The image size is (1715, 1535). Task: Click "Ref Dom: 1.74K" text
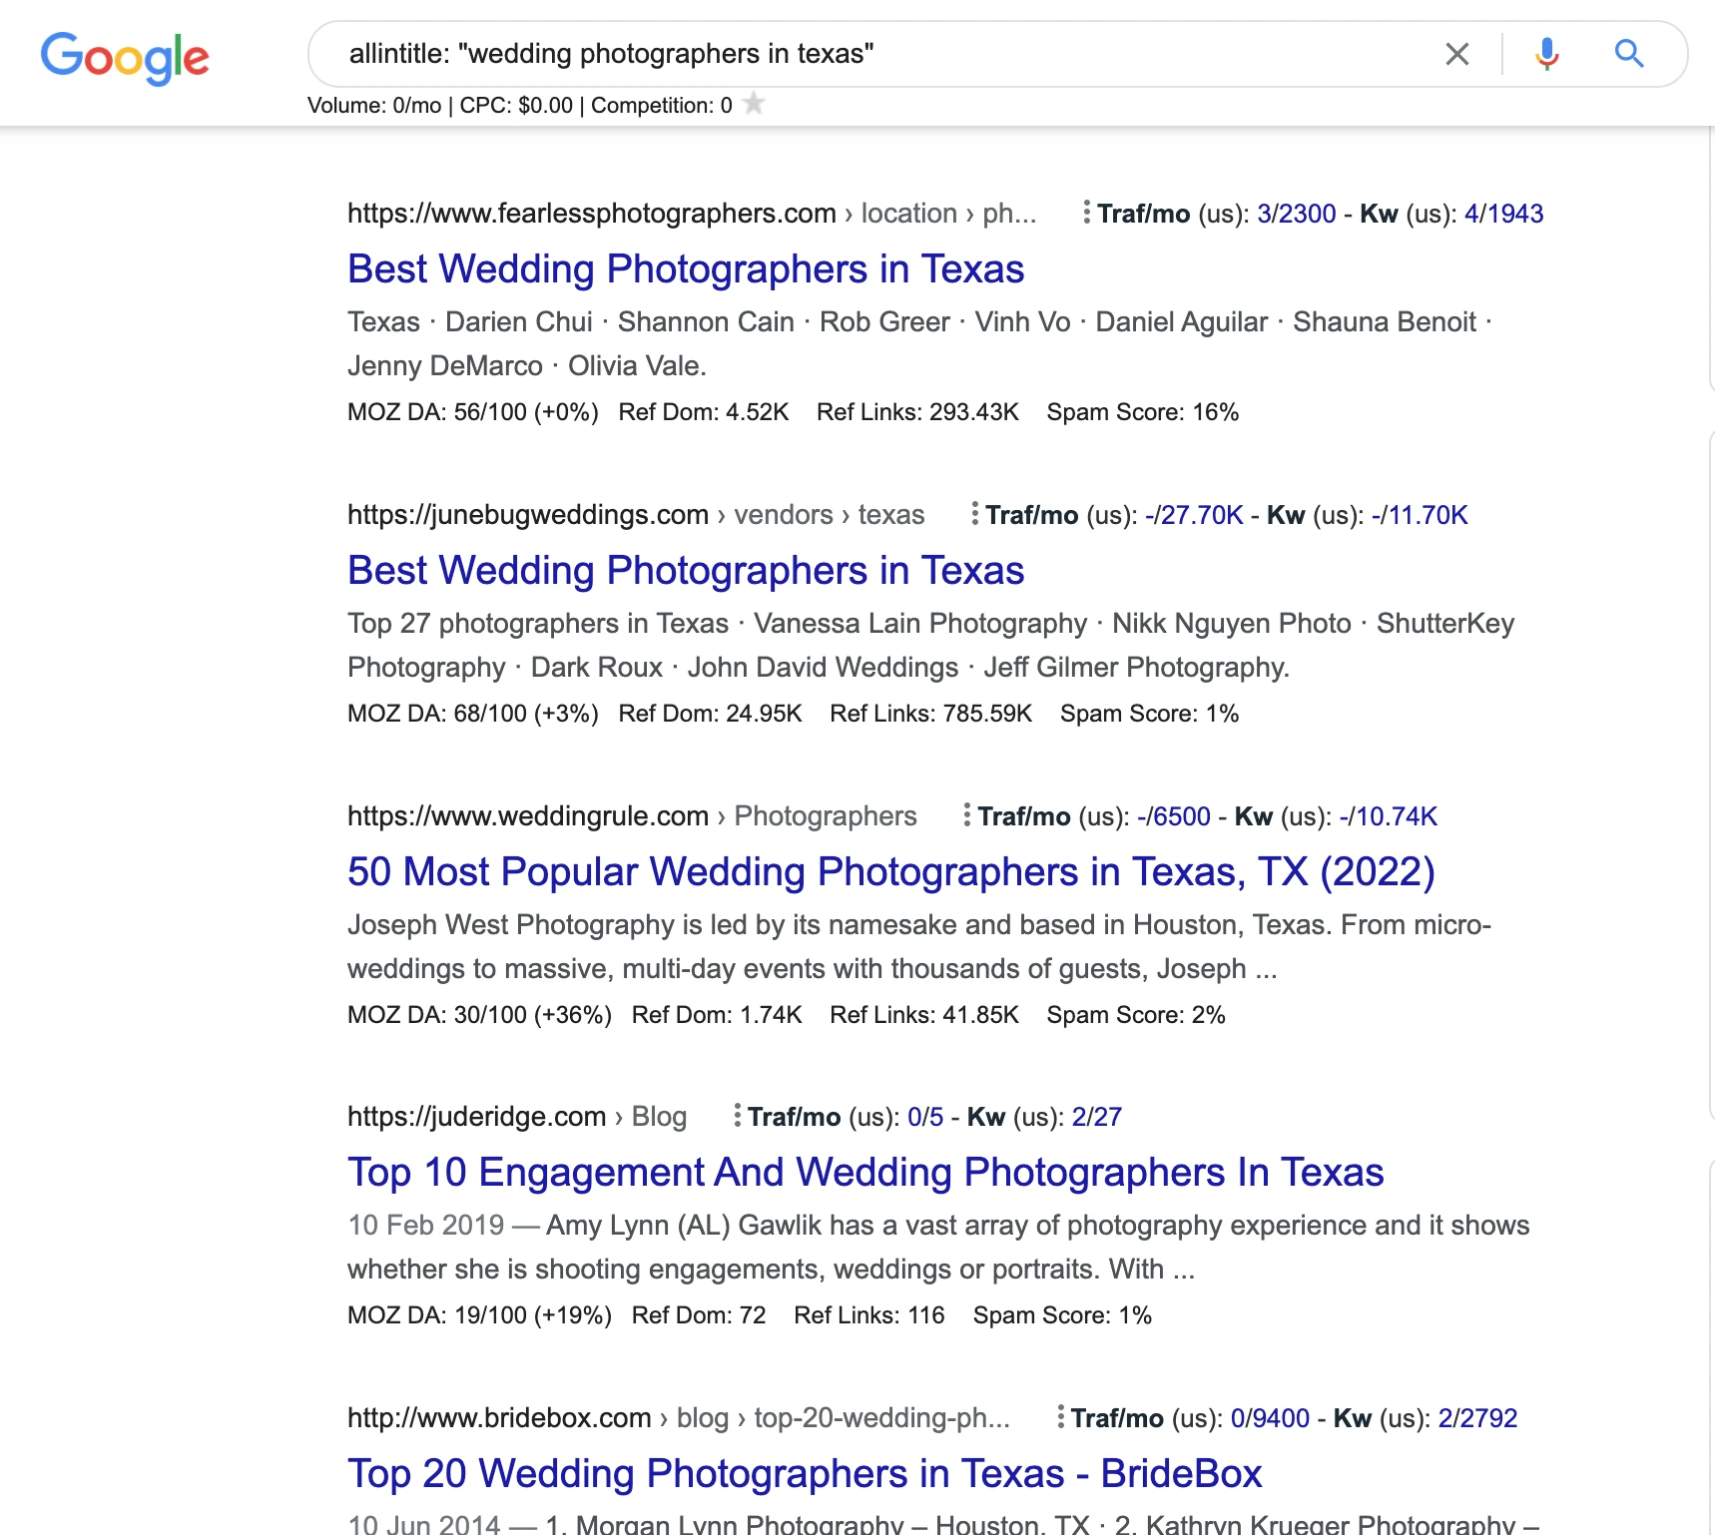click(717, 1015)
